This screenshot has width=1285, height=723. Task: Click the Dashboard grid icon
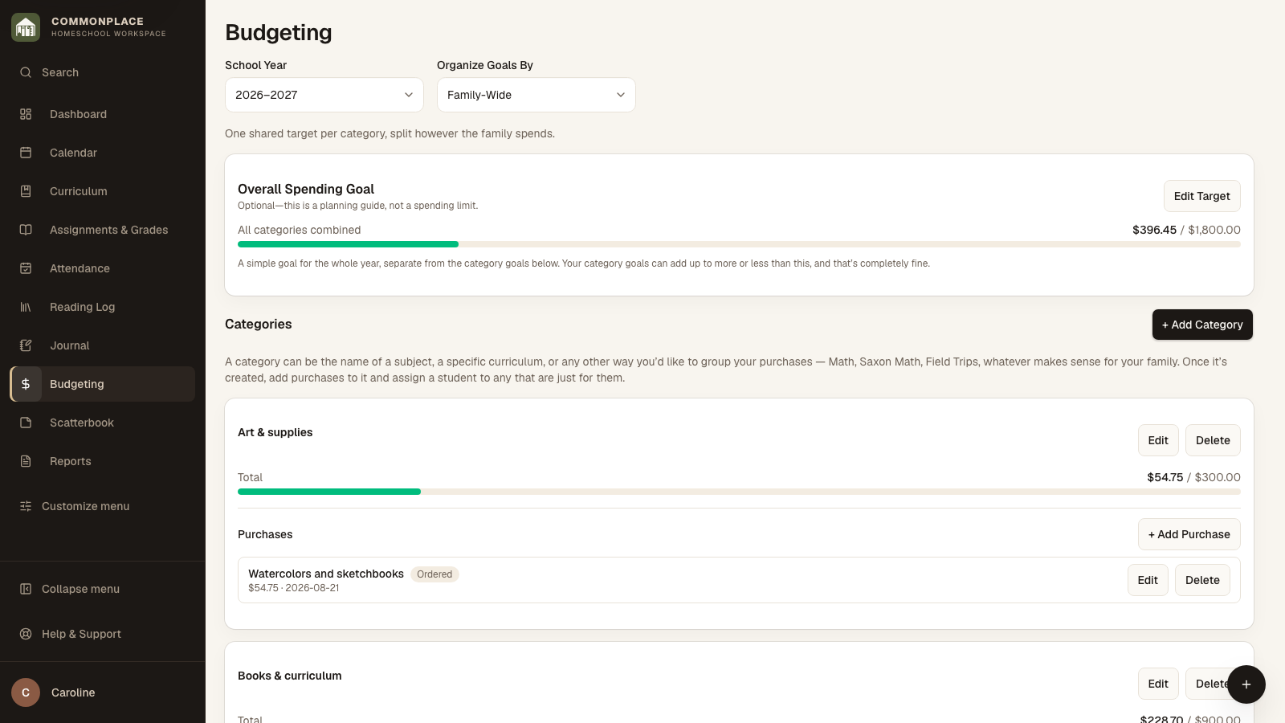pyautogui.click(x=26, y=114)
